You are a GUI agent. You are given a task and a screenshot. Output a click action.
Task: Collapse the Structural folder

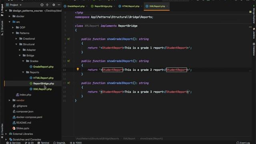[x=16, y=44]
